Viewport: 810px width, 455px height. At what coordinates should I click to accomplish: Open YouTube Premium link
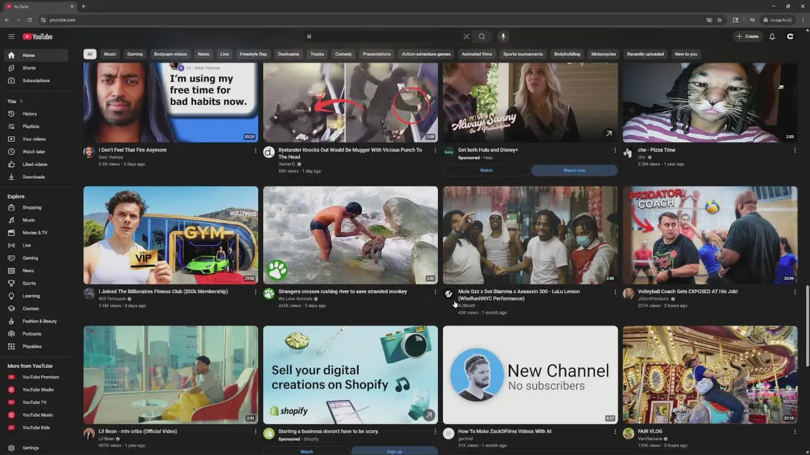[x=35, y=377]
